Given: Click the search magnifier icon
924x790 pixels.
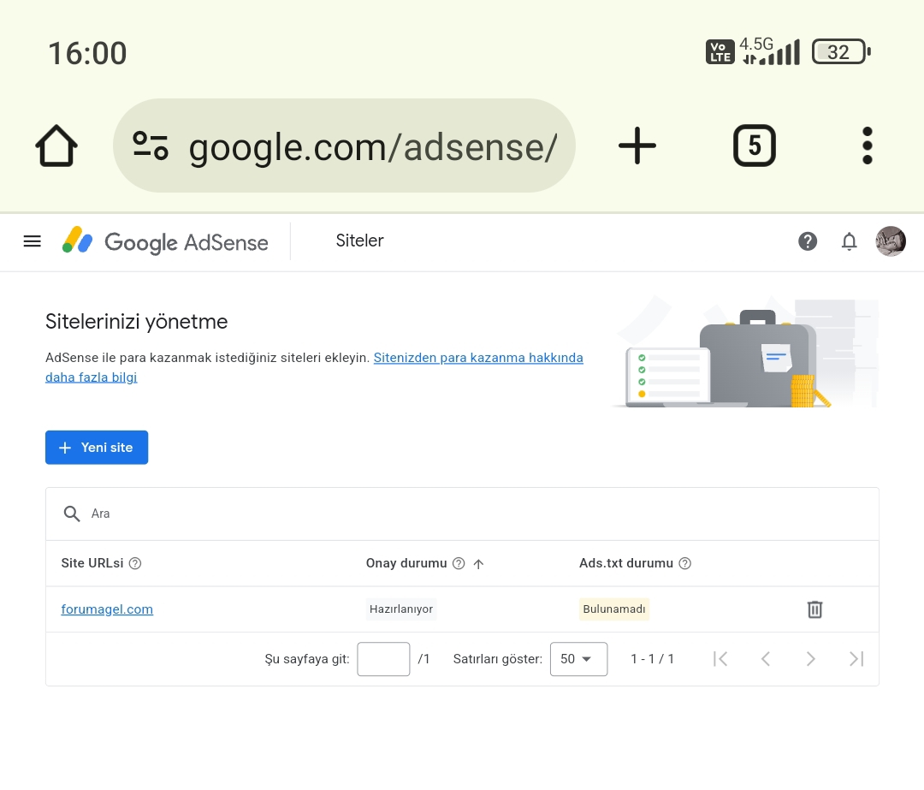Looking at the screenshot, I should 72,514.
